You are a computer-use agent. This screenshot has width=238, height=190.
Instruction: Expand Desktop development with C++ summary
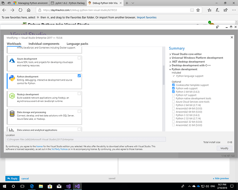pos(170,65)
